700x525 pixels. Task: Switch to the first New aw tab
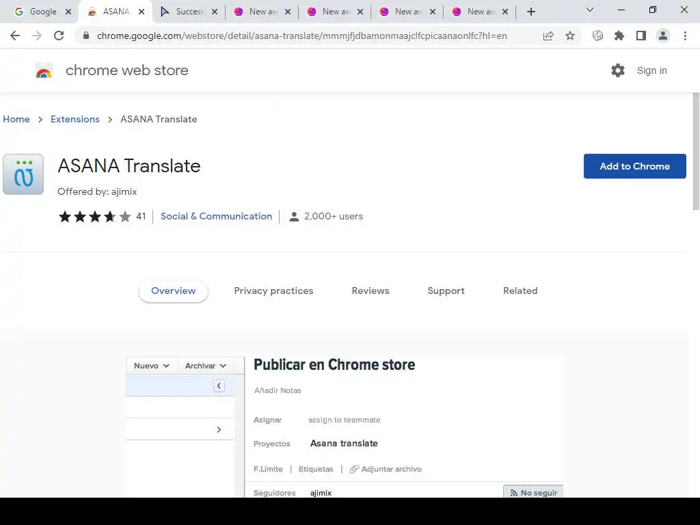click(x=262, y=12)
